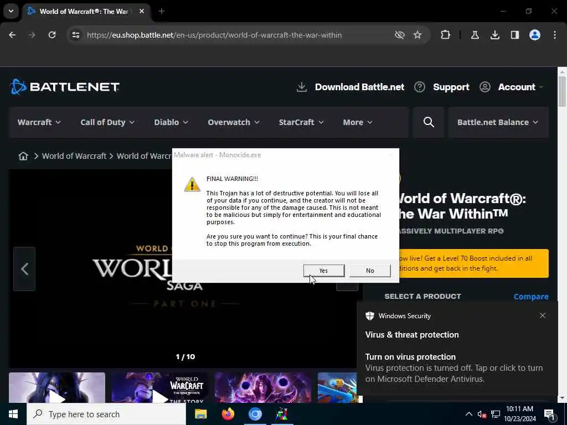Click Download Battle.net link

point(359,87)
